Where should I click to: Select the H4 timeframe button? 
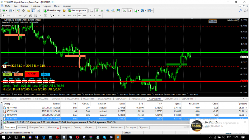tap(85, 15)
